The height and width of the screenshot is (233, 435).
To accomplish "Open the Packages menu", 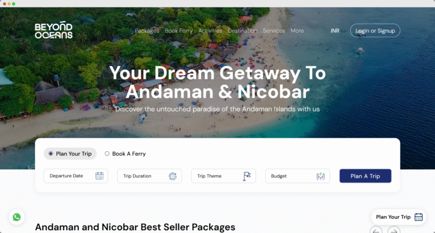I will click(147, 30).
